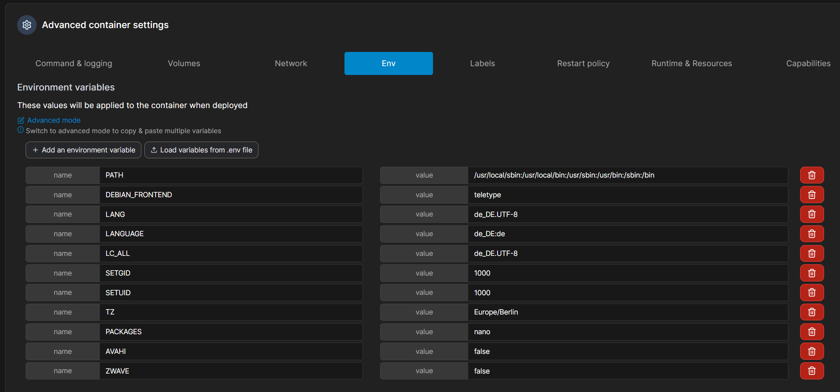Trash the AVAHI environment variable

811,351
